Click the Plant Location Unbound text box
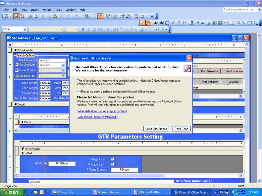 (52, 60)
